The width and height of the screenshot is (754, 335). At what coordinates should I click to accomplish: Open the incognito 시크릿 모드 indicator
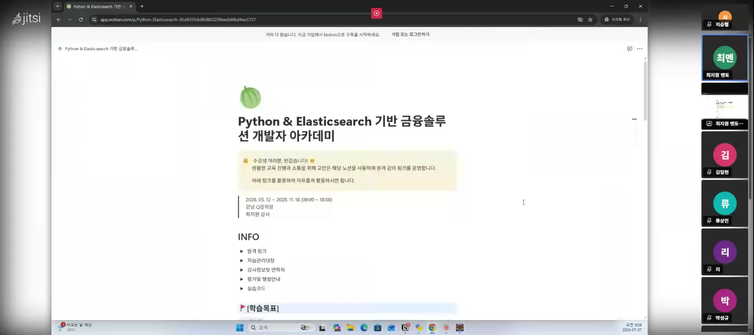[x=617, y=20]
